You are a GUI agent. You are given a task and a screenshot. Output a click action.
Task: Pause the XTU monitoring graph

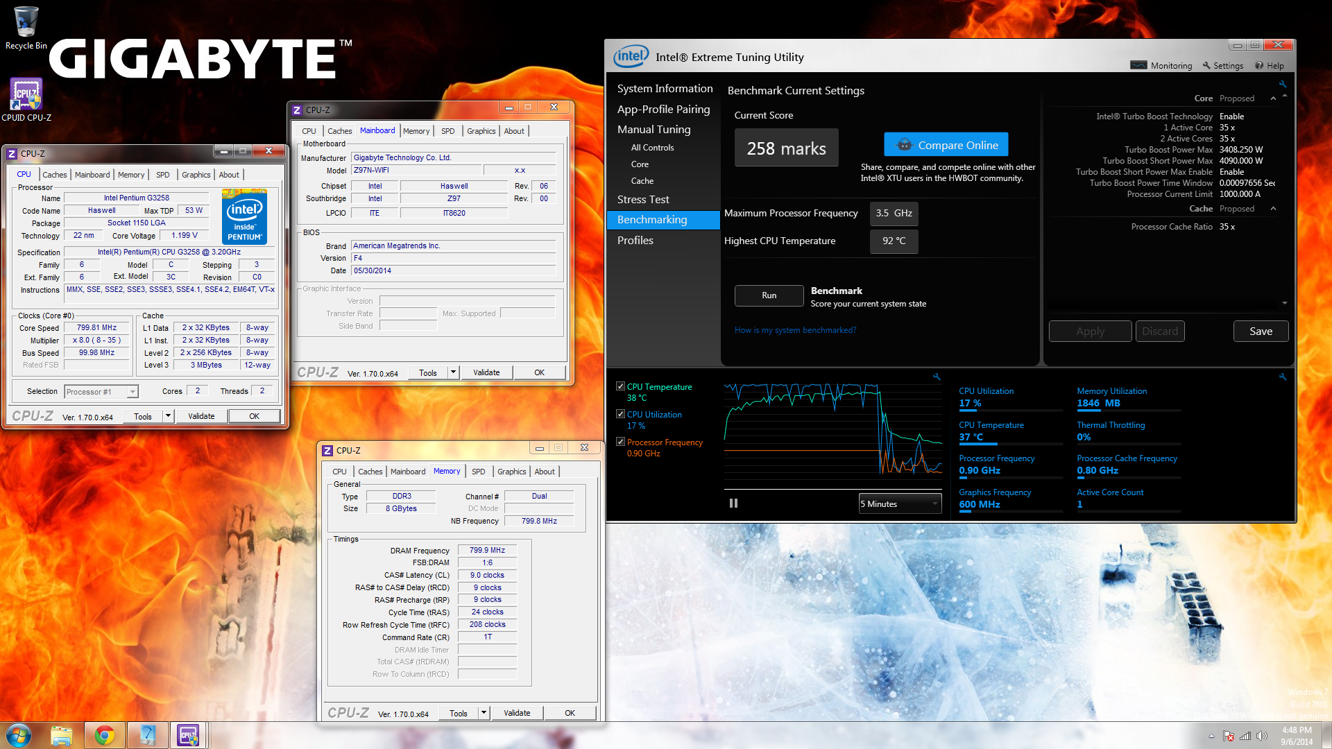pyautogui.click(x=733, y=503)
